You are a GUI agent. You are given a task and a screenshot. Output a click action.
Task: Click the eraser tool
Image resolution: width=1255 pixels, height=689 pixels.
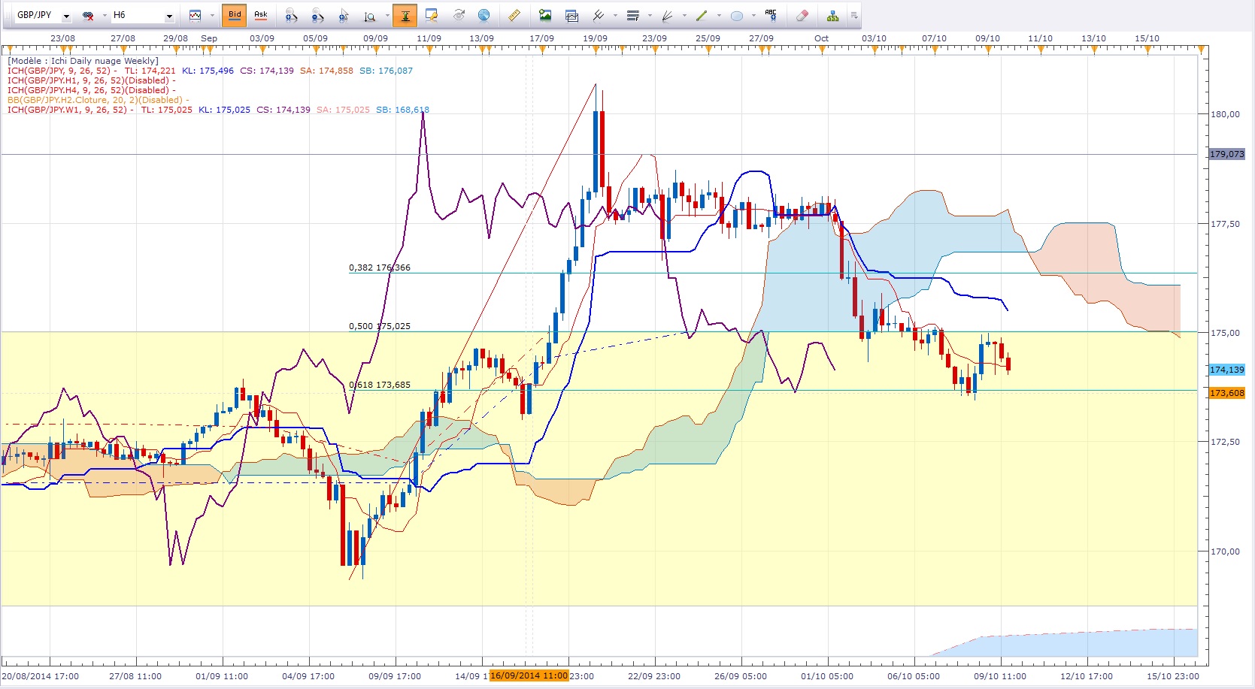[802, 15]
